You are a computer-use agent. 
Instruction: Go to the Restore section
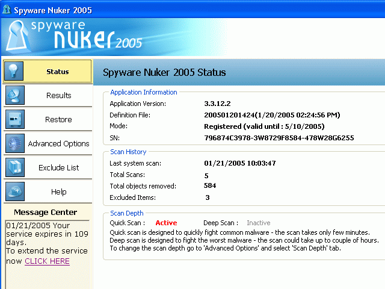48,119
